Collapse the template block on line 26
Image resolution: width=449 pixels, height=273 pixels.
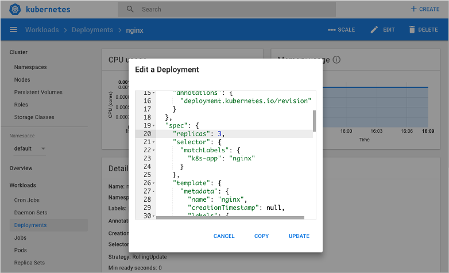pos(154,183)
